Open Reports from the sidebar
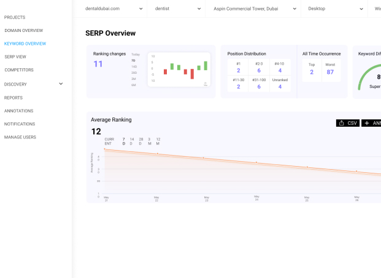 click(x=13, y=98)
